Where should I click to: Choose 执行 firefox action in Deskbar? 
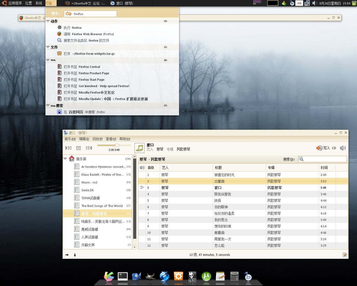112,28
